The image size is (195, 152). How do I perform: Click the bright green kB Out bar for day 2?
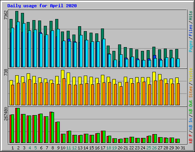coord(18,125)
